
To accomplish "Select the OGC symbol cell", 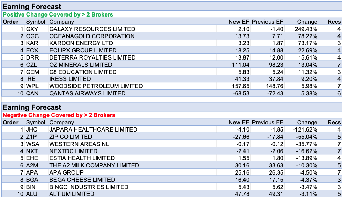I will click(32, 36).
